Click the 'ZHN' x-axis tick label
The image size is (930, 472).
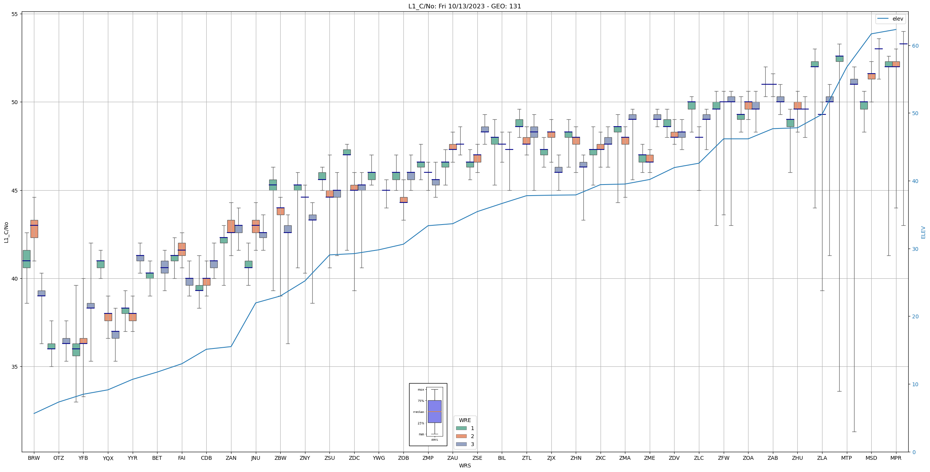point(576,458)
